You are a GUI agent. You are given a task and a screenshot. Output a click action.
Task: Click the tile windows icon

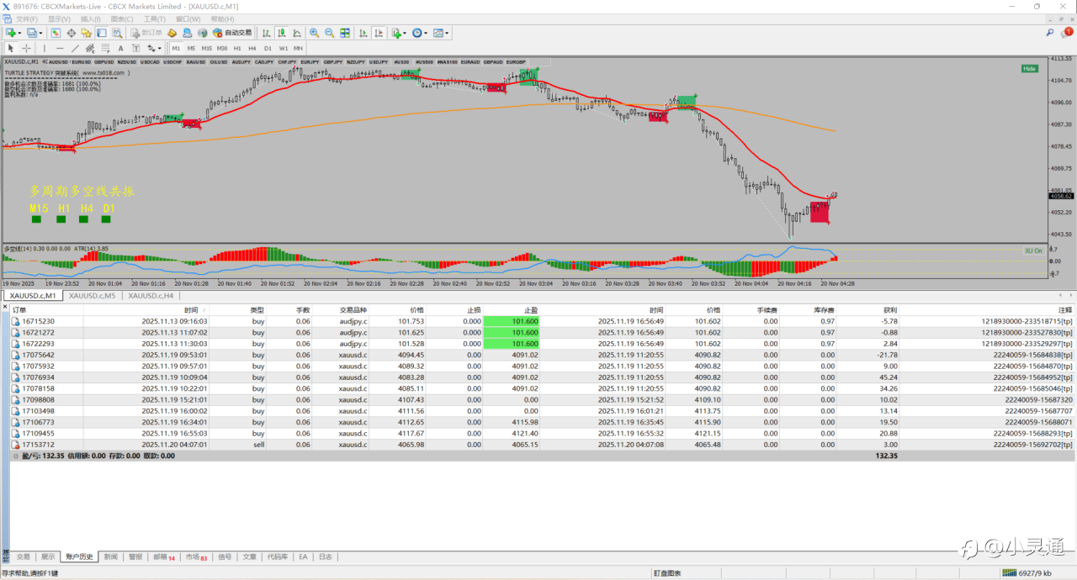(x=345, y=33)
